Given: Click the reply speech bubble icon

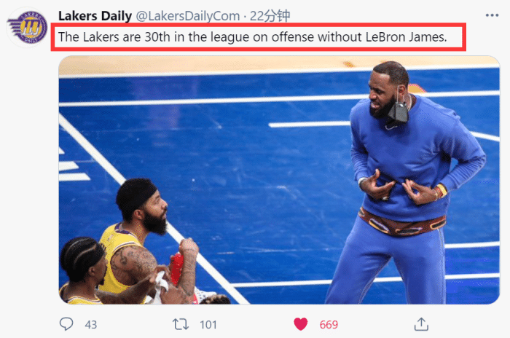Looking at the screenshot, I should click(x=66, y=324).
